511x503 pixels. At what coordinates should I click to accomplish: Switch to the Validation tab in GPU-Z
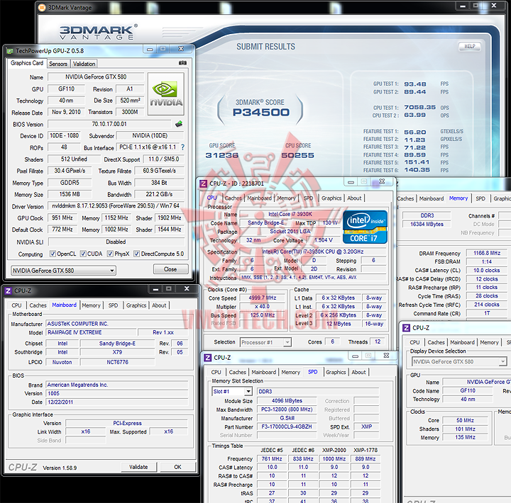point(84,64)
